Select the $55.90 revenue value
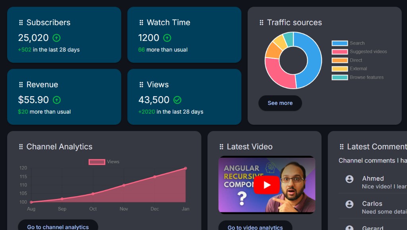 tap(33, 100)
